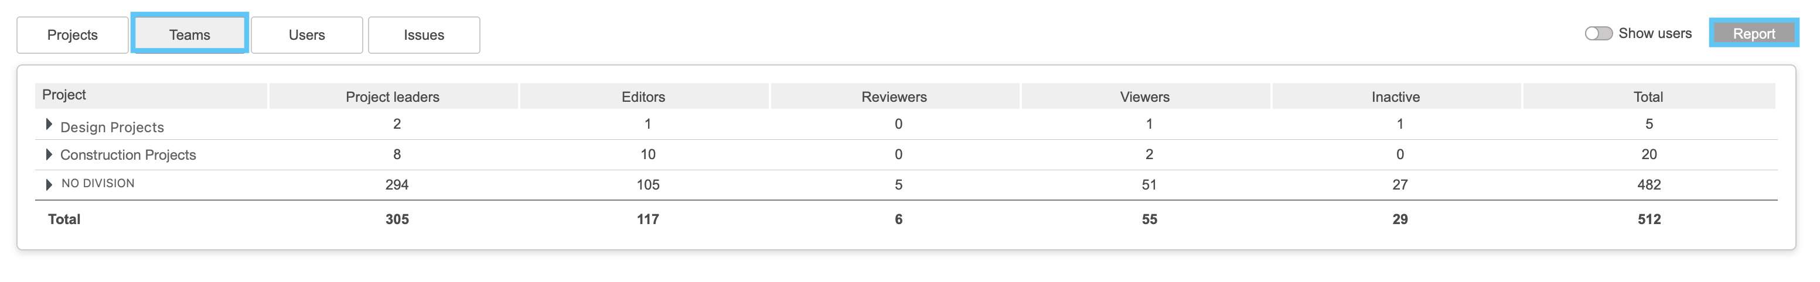Switch to the Projects tab
This screenshot has height=282, width=1820.
[73, 35]
